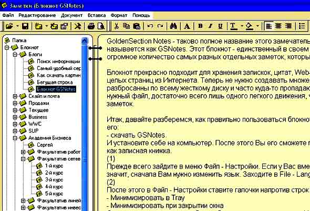Expand the Скайп и почта folder
310x211 pixels.
pos(15,96)
